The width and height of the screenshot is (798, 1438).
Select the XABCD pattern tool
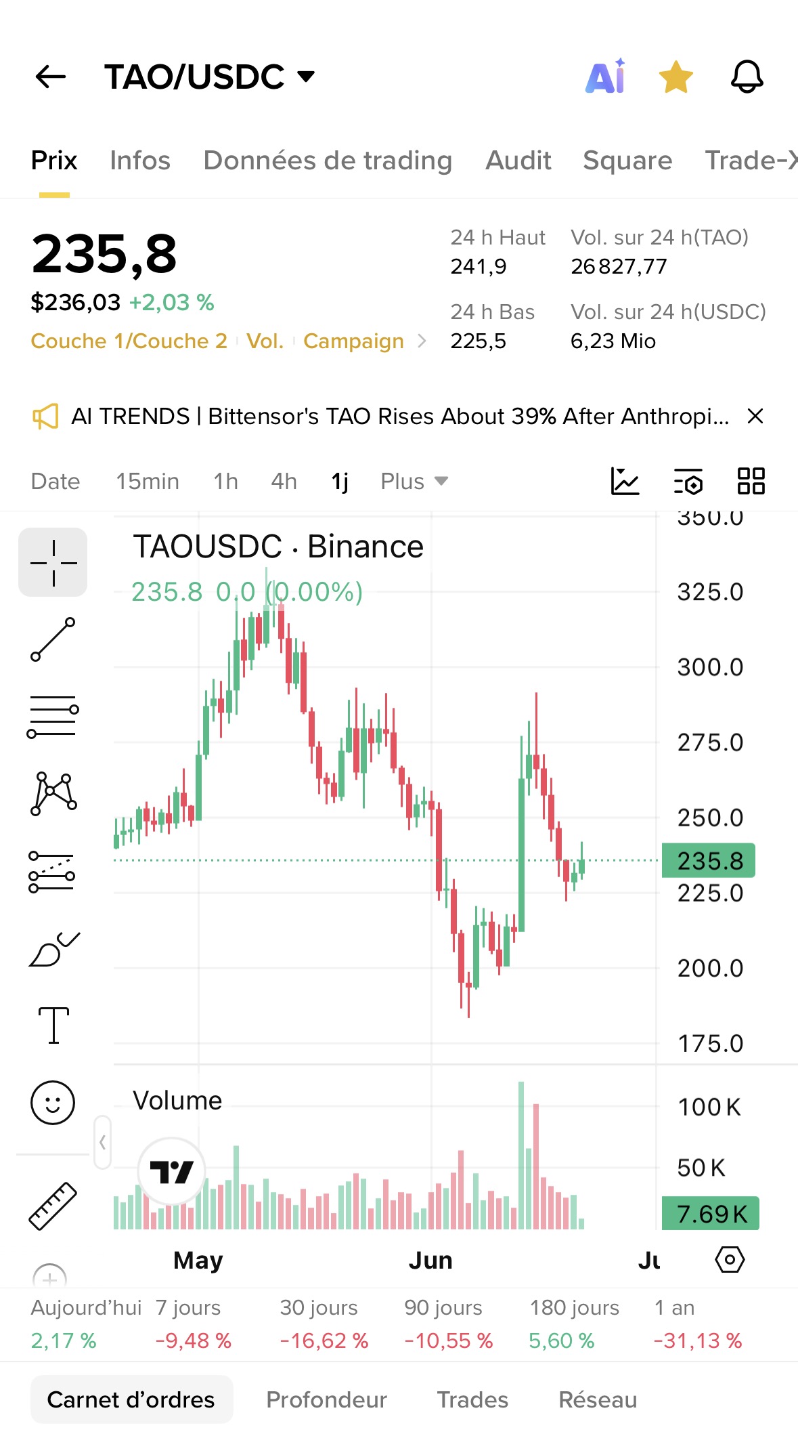53,794
